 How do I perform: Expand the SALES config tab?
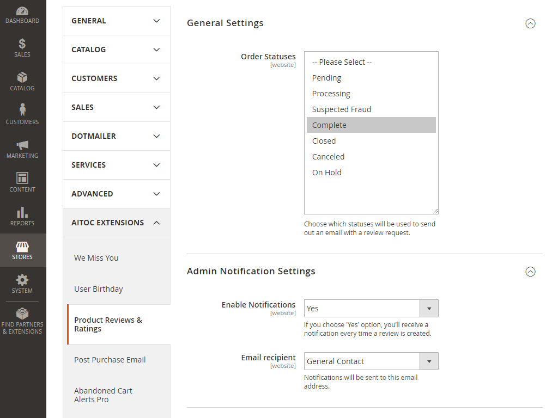click(117, 107)
